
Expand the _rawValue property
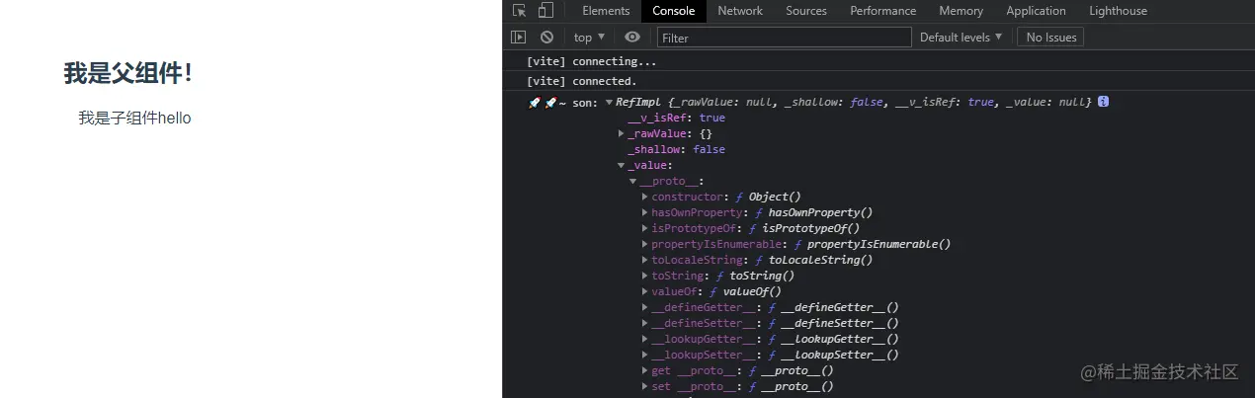[622, 133]
